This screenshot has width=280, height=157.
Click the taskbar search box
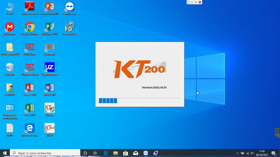click(45, 153)
